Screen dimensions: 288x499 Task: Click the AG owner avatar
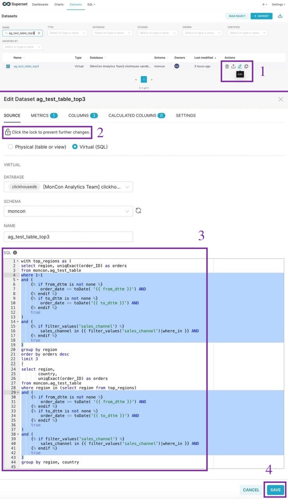click(177, 66)
